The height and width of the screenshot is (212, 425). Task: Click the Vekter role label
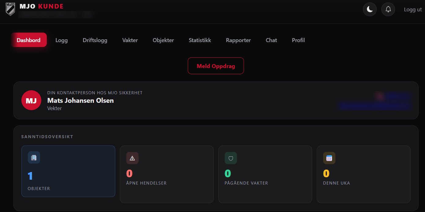[54, 108]
